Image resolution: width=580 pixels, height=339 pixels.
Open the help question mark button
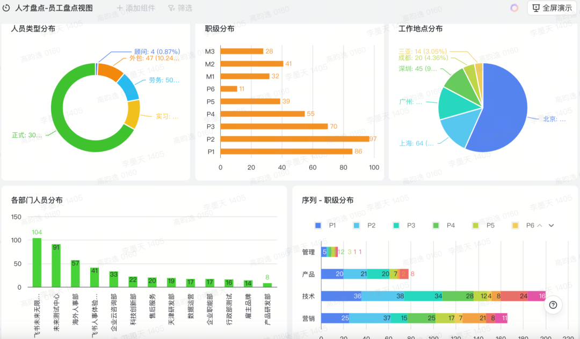553,305
